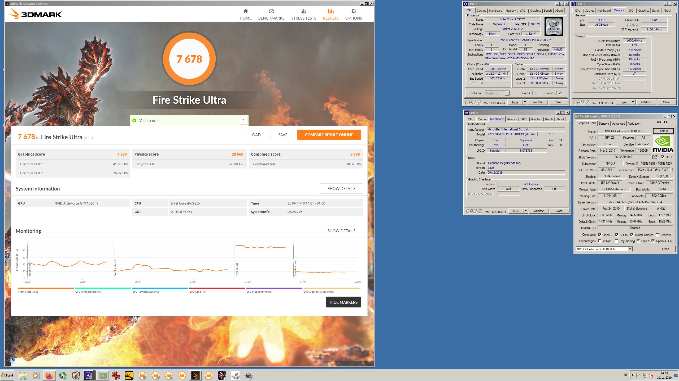Click the BIOS export share icon in GPU-Z

click(655, 157)
